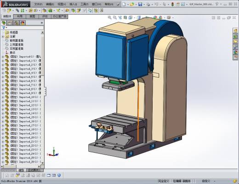
Task: Open the Design Library task pane icon
Action: [235, 36]
